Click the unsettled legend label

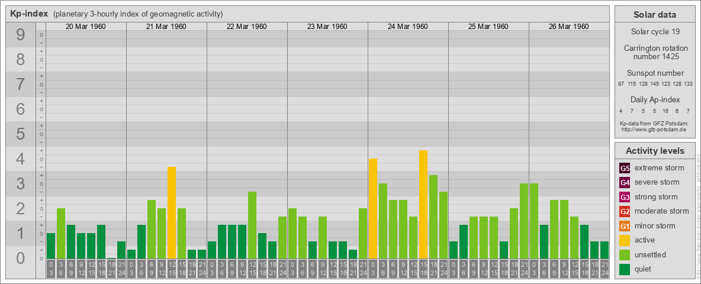click(x=650, y=254)
